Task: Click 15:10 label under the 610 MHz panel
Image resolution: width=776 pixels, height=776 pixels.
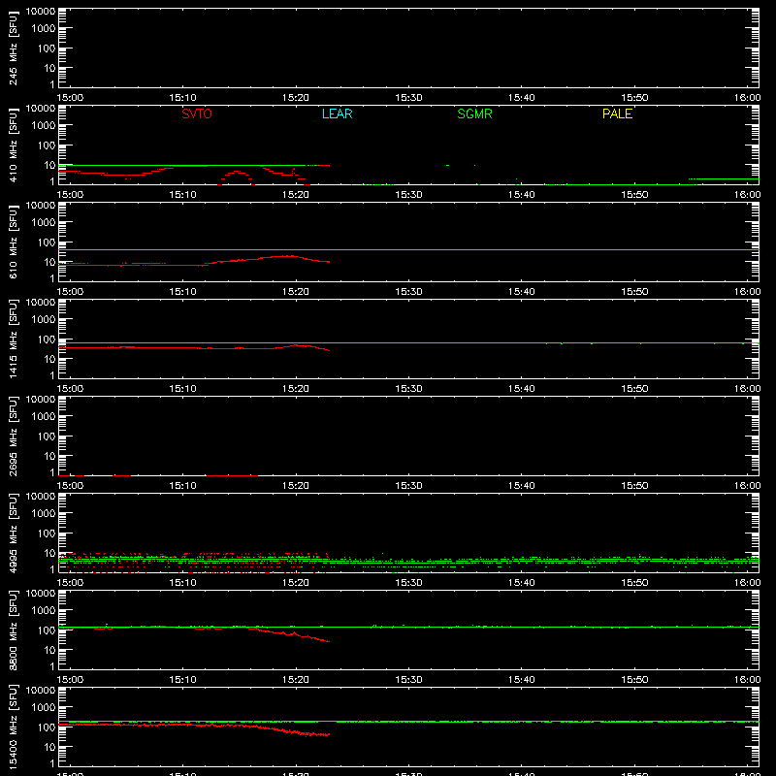Action: (182, 292)
